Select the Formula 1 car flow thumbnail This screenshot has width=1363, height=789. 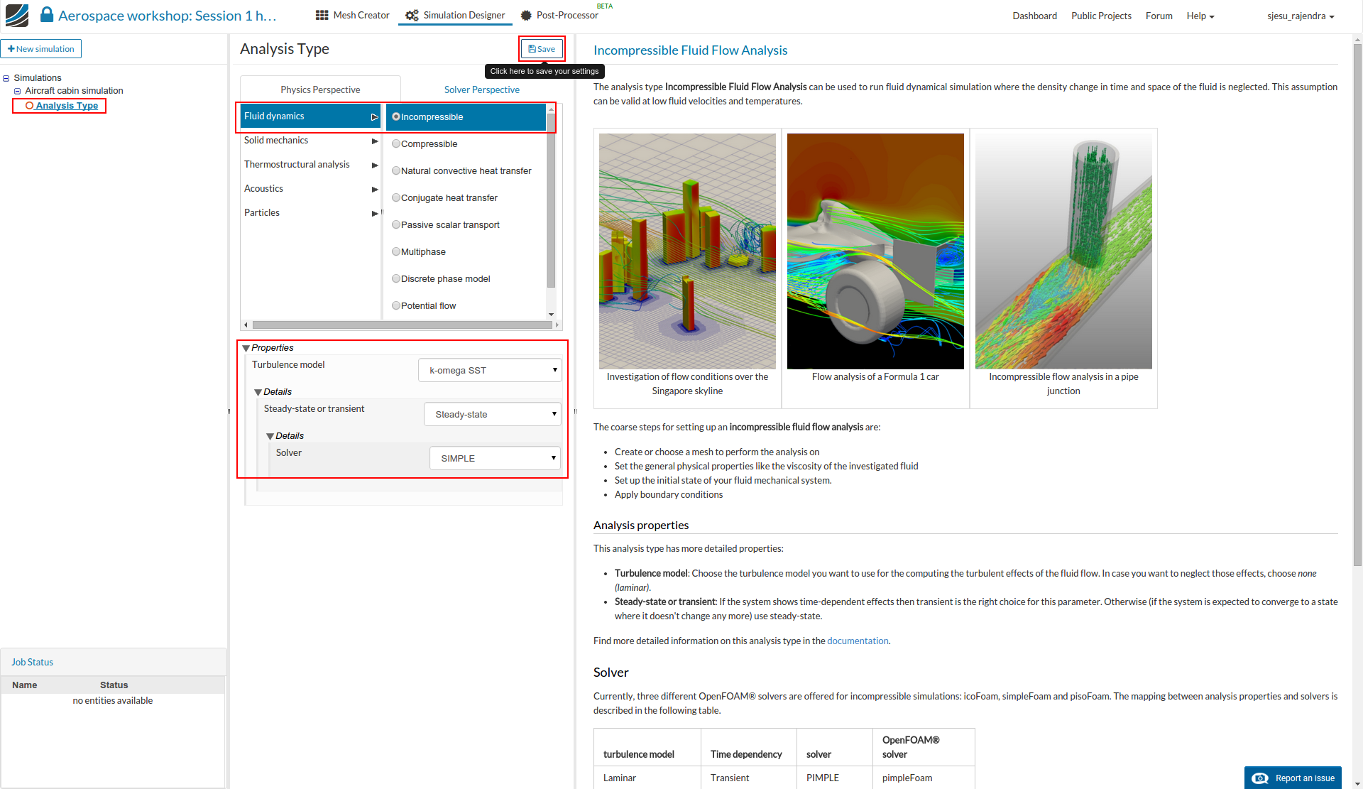(875, 251)
